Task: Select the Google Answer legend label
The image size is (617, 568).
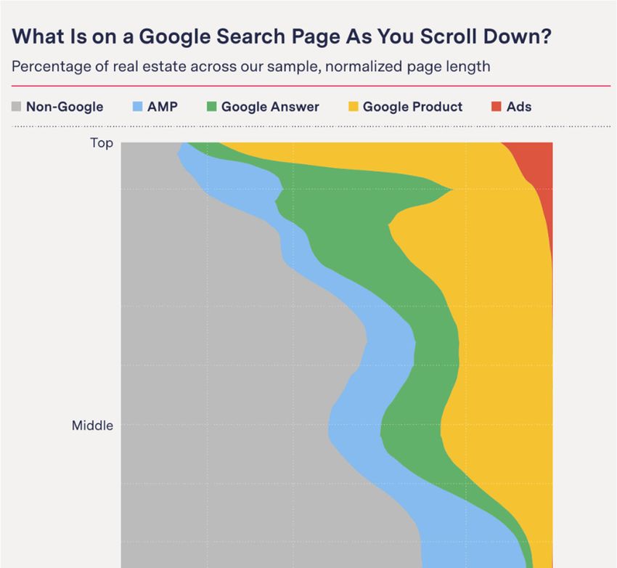Action: (270, 107)
